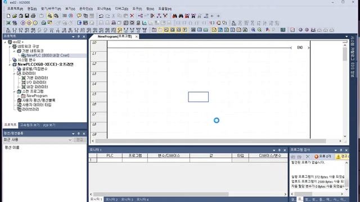Click the red Stop mode circle icon
The image size is (360, 202).
click(x=29, y=23)
